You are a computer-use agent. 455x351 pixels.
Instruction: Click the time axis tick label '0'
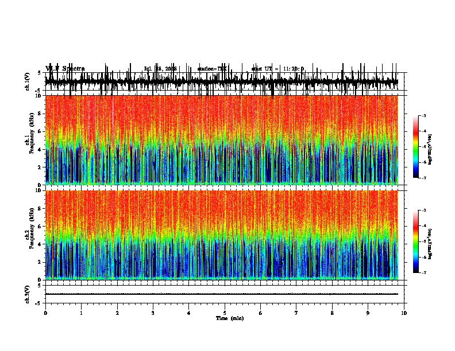point(45,313)
